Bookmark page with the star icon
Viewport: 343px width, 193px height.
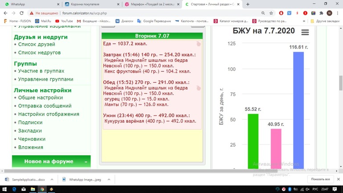pyautogui.click(x=271, y=13)
